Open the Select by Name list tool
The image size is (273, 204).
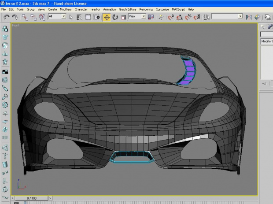(x=79, y=17)
